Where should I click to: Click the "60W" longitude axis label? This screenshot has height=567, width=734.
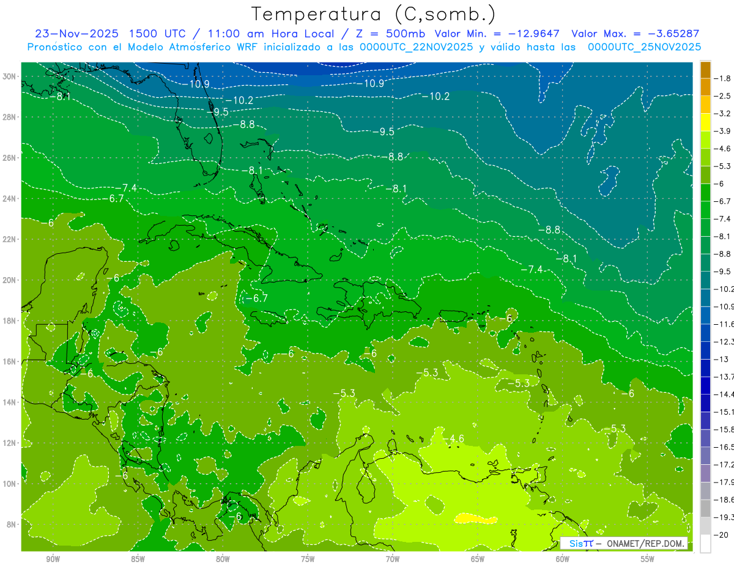(x=563, y=559)
